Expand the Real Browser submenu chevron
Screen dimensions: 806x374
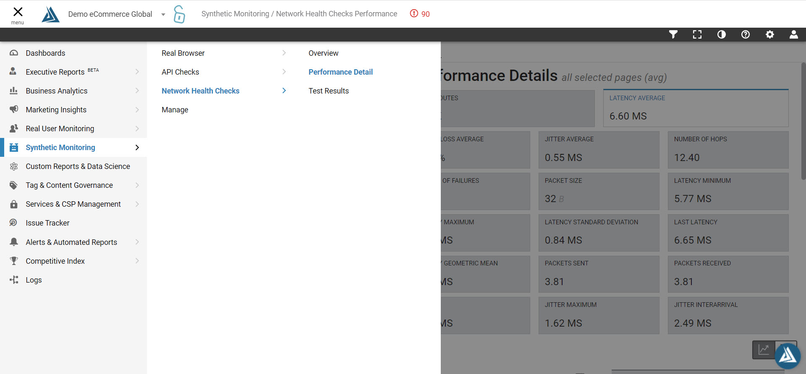(x=284, y=53)
